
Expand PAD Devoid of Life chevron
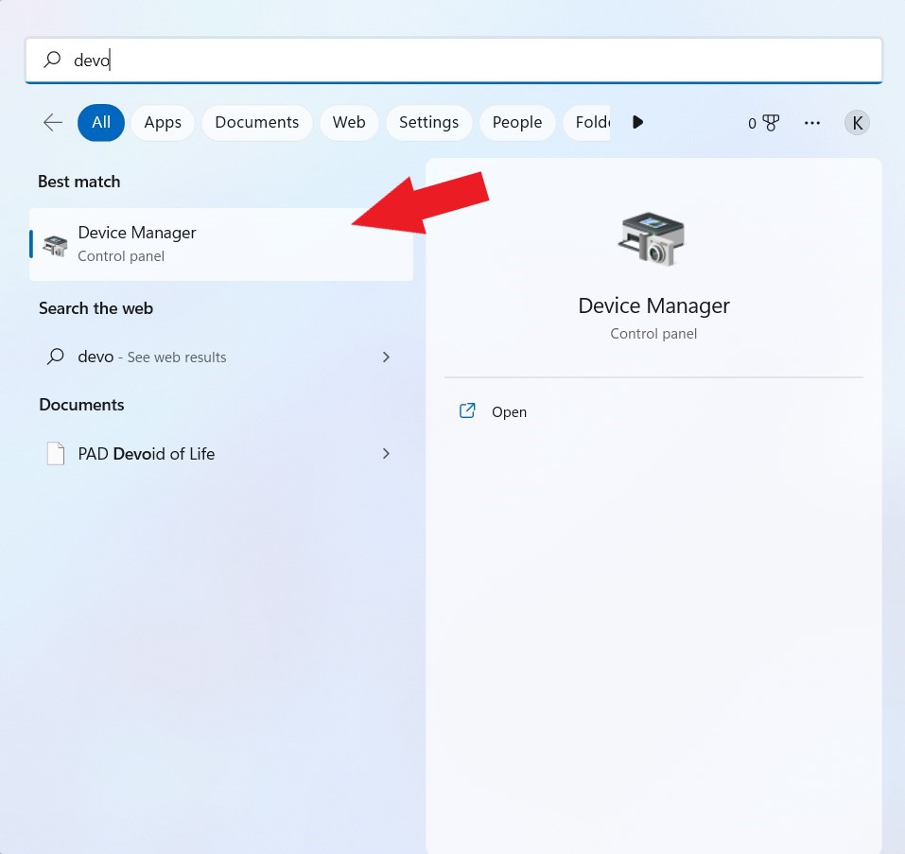pyautogui.click(x=386, y=454)
